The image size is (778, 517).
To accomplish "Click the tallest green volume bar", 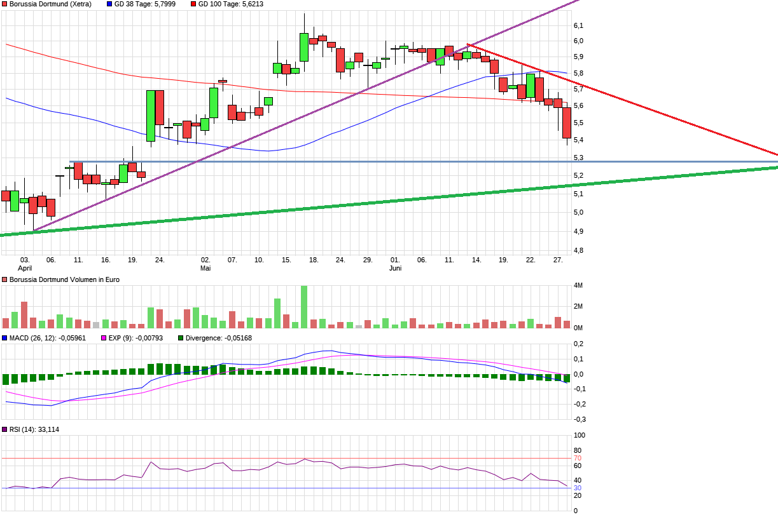I will [x=304, y=307].
